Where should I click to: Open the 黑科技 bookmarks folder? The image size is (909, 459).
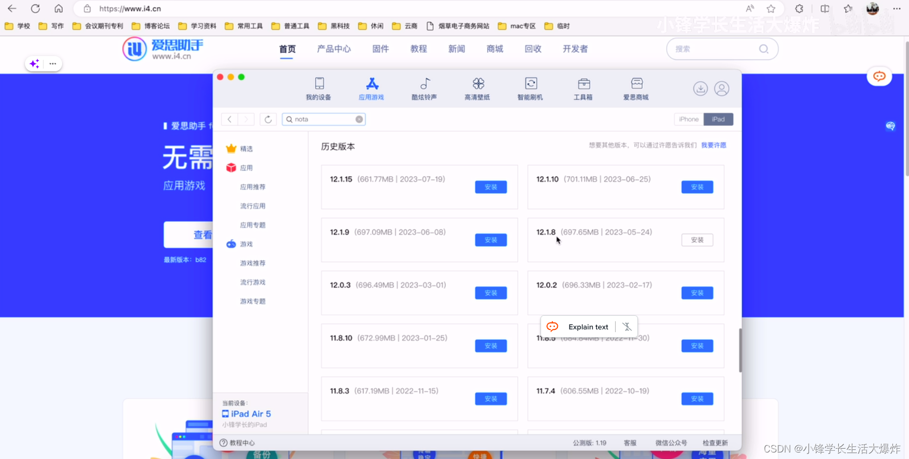coord(334,26)
